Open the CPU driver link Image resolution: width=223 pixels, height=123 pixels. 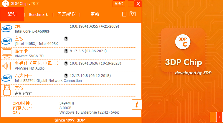click(18, 27)
